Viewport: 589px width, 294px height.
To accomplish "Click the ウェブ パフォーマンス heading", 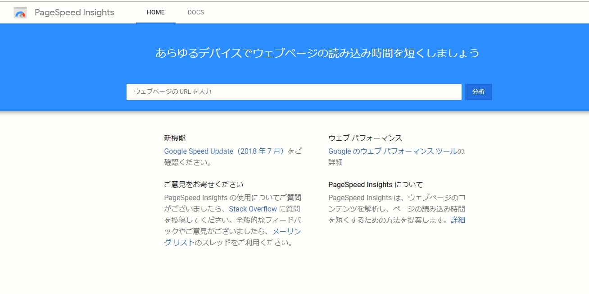I will [365, 138].
